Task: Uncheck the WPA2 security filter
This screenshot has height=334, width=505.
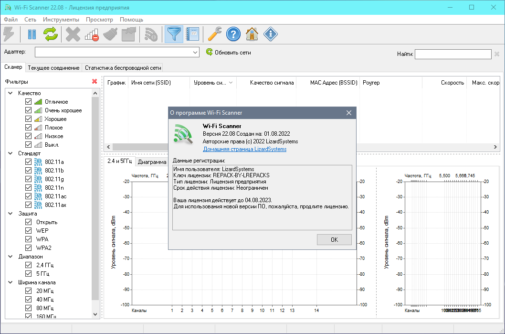Action: click(x=28, y=248)
